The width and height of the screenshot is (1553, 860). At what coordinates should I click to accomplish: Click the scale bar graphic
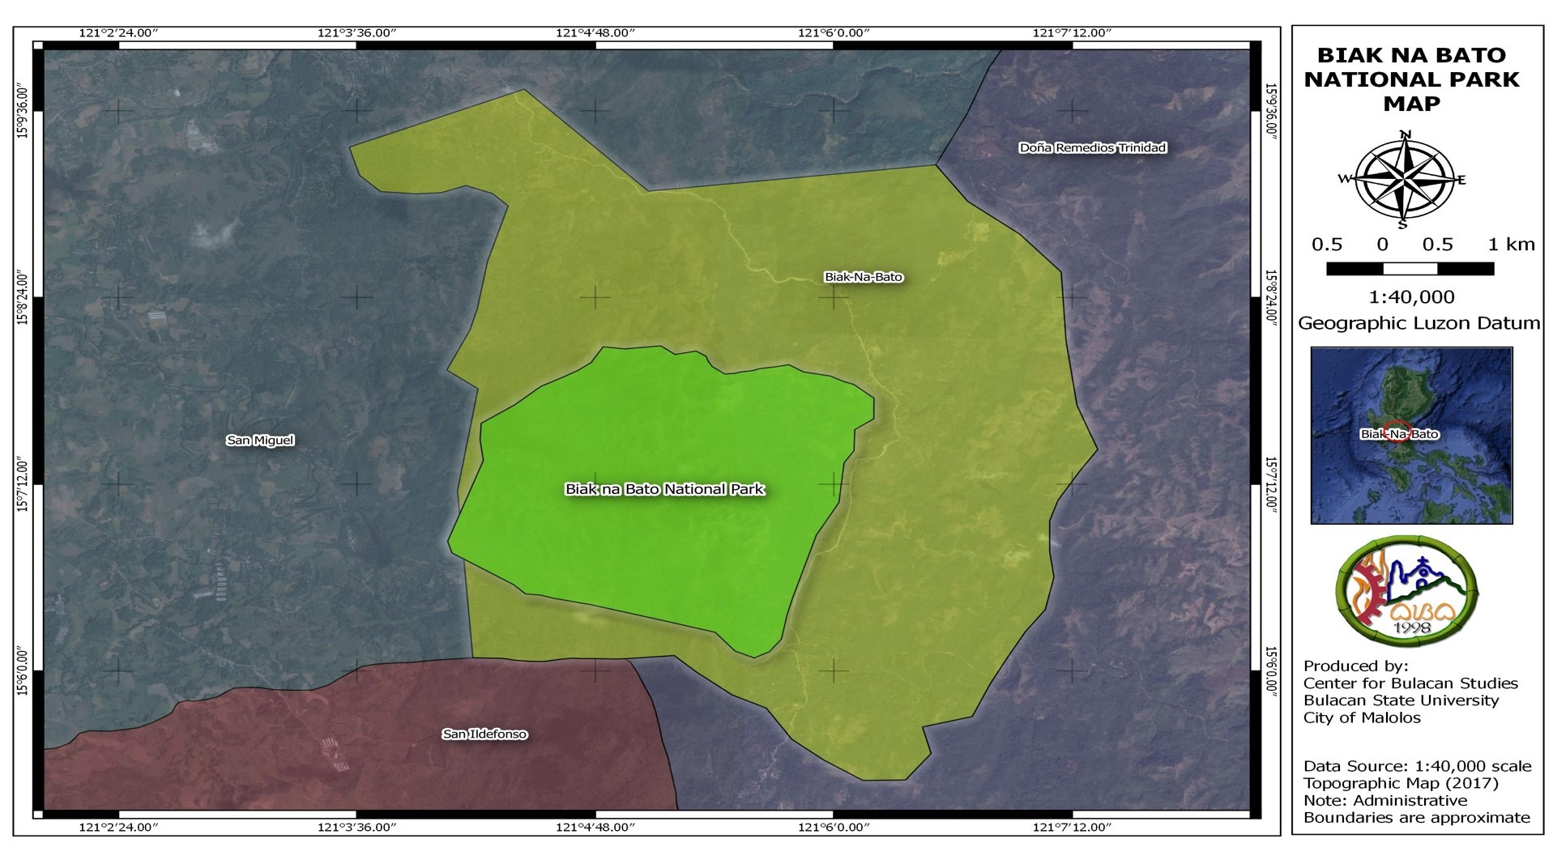point(1410,269)
